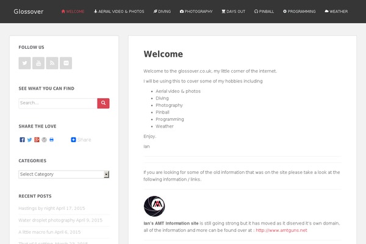This screenshot has height=244, width=366.
Task: Click the Categories sidebar heading
Action: tap(32, 160)
